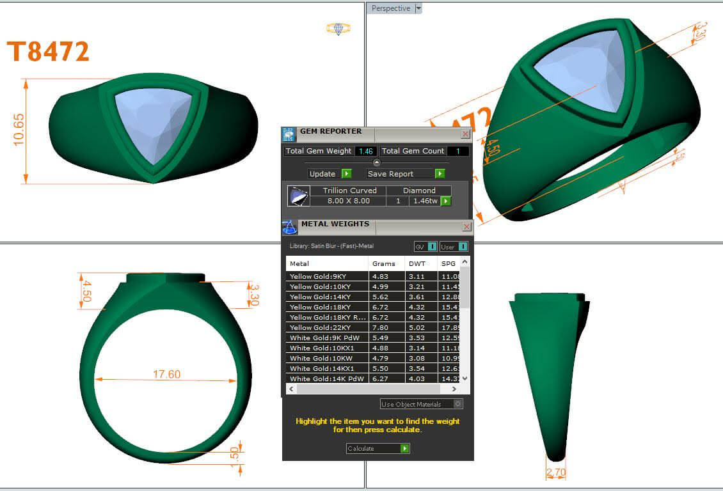Click the Gem Reporter panel icon
This screenshot has height=491, width=723.
(289, 134)
